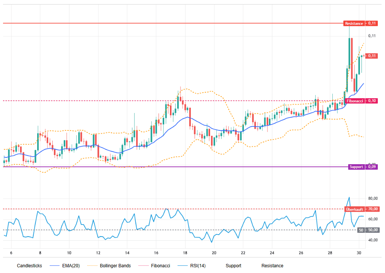Select the date label 22 on the time axis
The width and height of the screenshot is (385, 273).
point(243,252)
